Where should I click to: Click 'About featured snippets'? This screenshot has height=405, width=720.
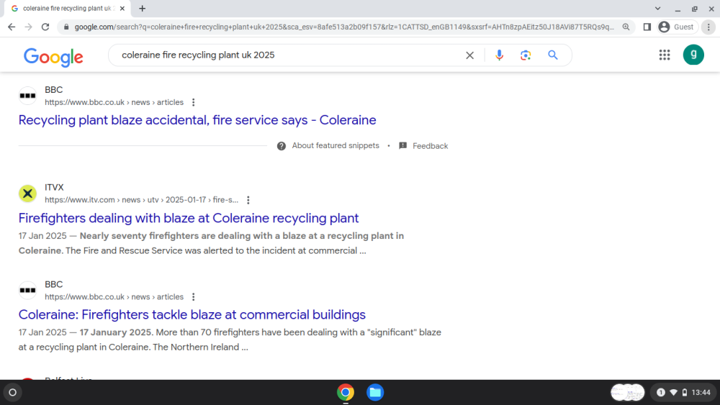point(336,146)
